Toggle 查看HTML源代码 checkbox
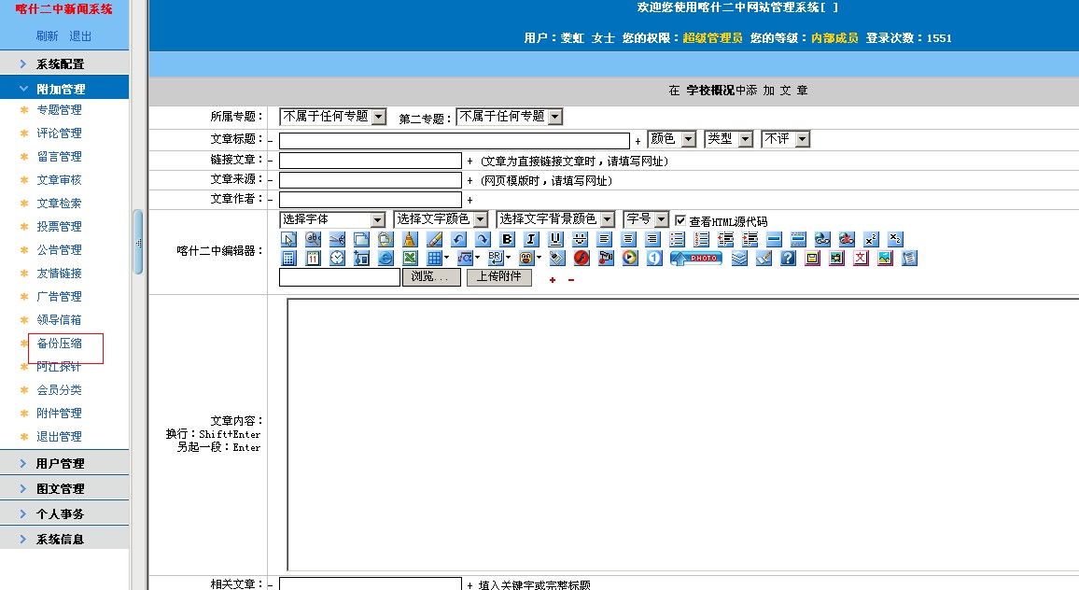The width and height of the screenshot is (1079, 590). (680, 220)
